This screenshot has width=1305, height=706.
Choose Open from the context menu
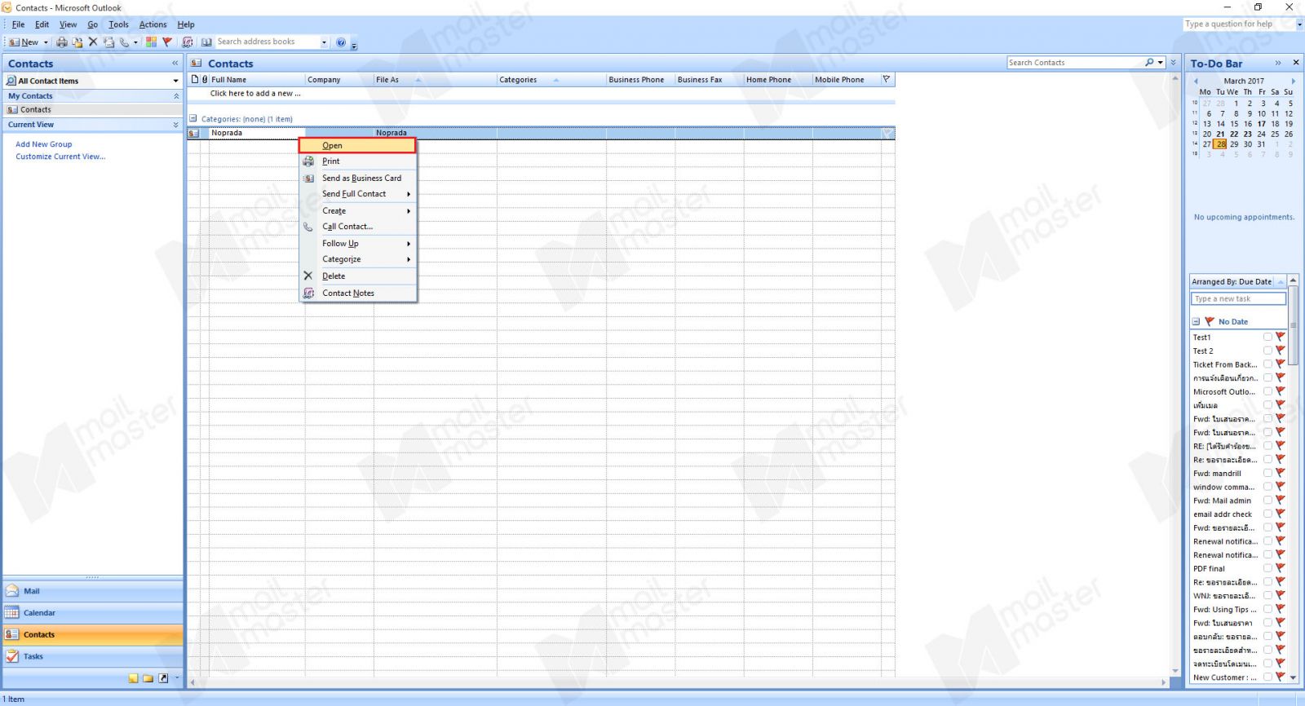click(357, 145)
